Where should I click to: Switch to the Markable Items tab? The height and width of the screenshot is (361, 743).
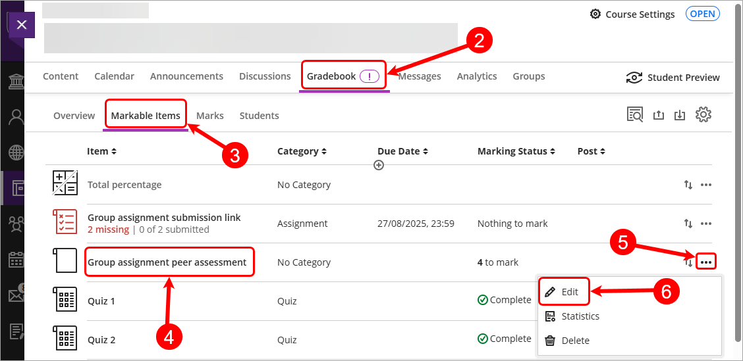point(146,116)
